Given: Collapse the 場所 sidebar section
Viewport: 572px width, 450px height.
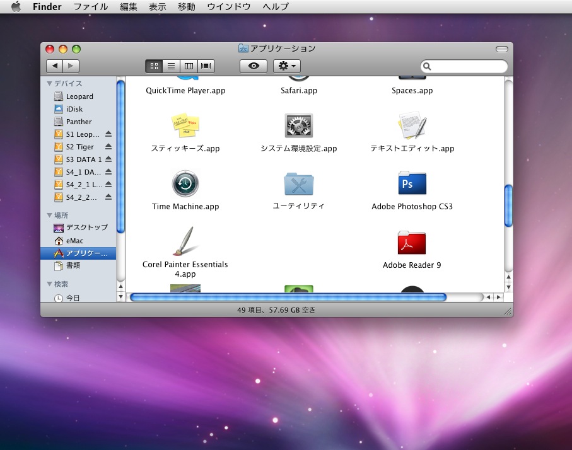Looking at the screenshot, I should [49, 215].
